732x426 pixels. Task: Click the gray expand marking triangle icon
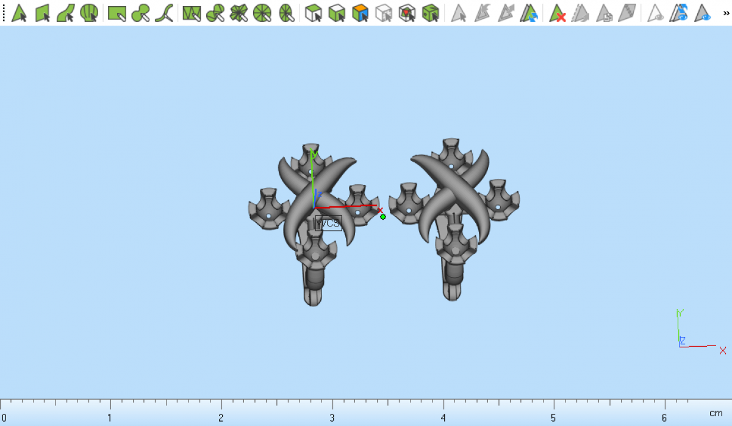pyautogui.click(x=506, y=12)
